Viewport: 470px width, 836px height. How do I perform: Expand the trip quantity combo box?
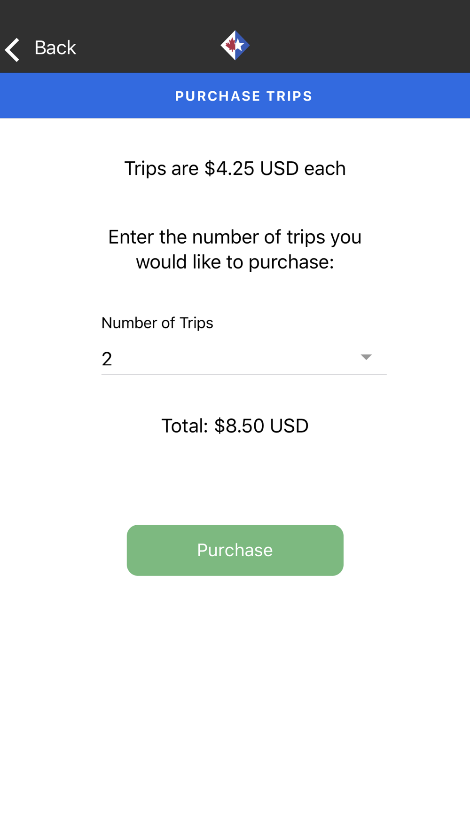244,359
